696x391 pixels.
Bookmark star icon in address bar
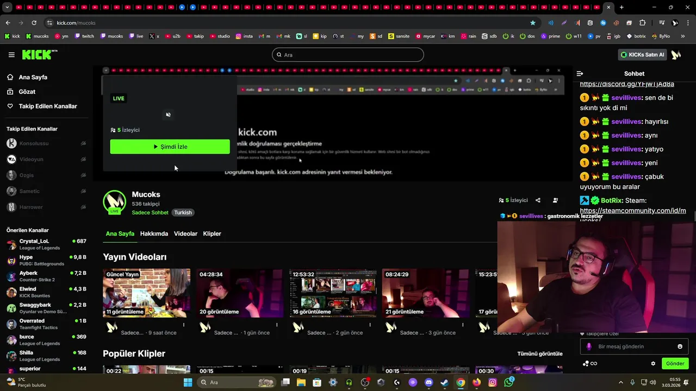(x=533, y=23)
